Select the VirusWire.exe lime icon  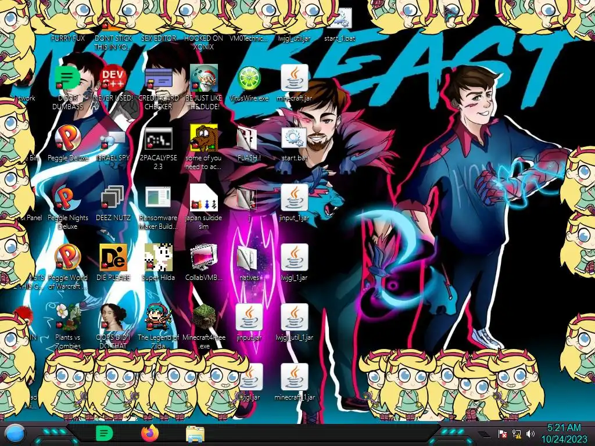click(249, 78)
